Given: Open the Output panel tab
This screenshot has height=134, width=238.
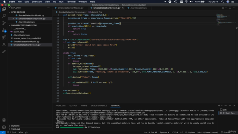Looking at the screenshot, I should [x=73, y=106].
